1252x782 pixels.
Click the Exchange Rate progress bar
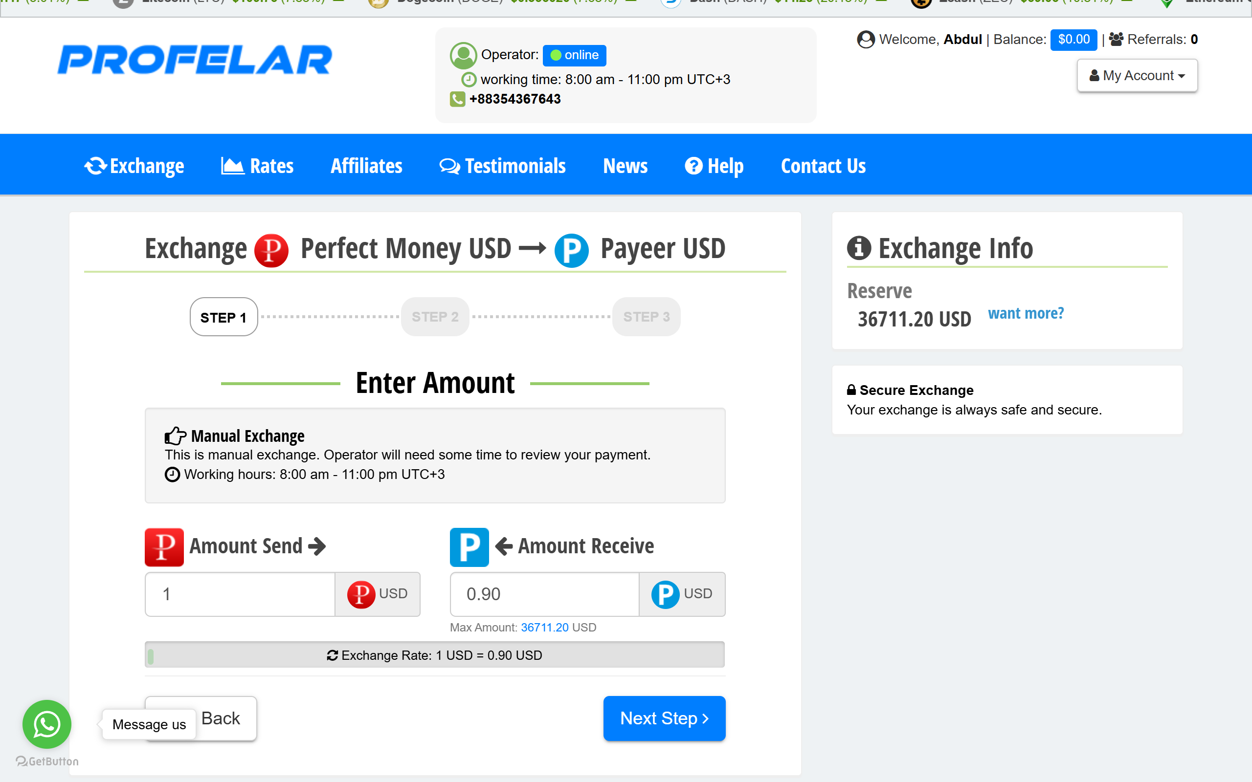click(435, 655)
